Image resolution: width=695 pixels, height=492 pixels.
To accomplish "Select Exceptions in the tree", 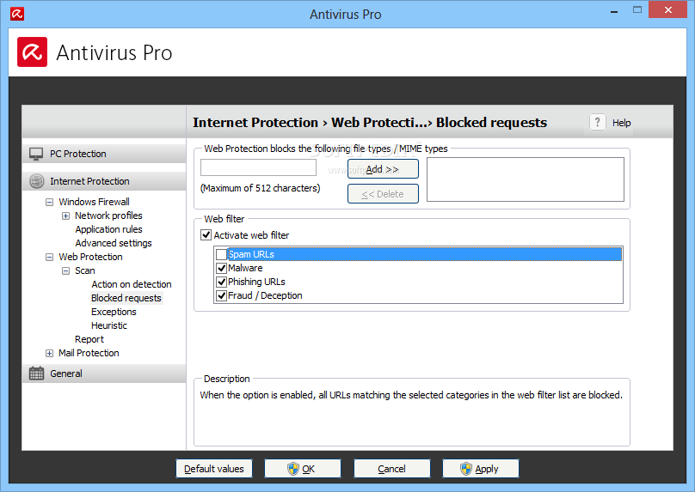I will [114, 312].
